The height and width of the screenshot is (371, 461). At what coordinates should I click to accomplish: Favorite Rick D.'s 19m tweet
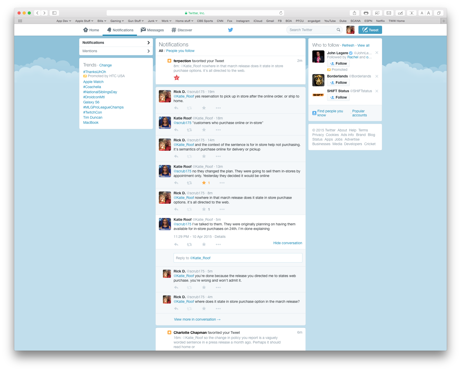pos(204,108)
